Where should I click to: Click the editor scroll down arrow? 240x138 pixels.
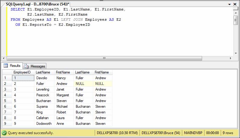pos(235,53)
